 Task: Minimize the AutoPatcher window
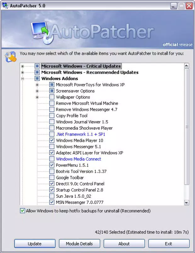tap(173, 6)
